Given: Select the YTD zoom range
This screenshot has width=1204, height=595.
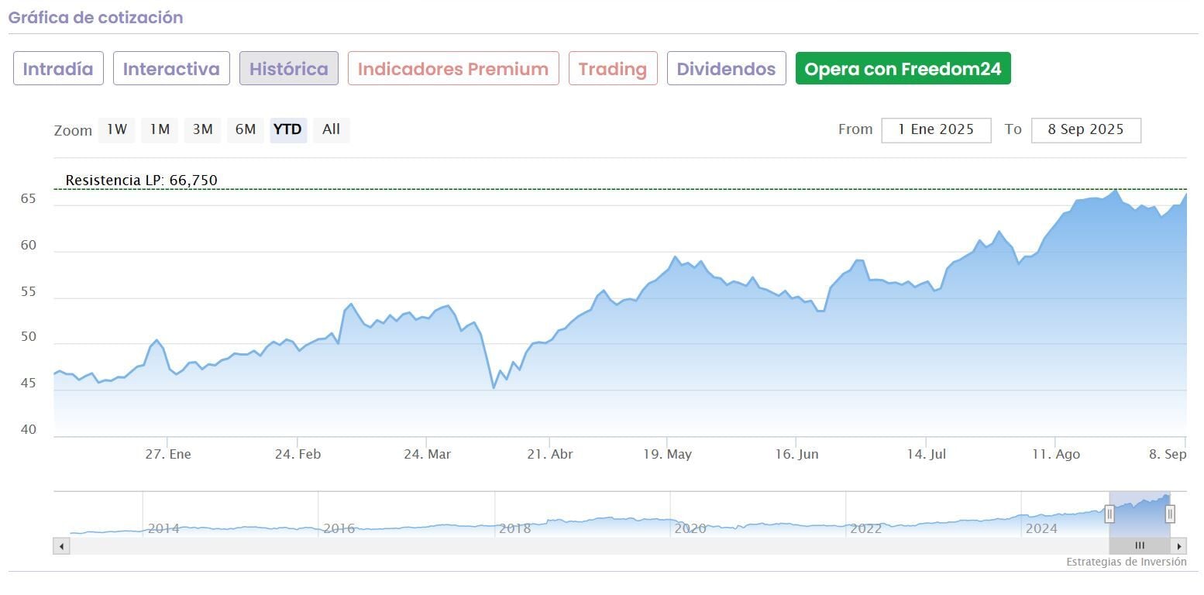Looking at the screenshot, I should pos(288,130).
